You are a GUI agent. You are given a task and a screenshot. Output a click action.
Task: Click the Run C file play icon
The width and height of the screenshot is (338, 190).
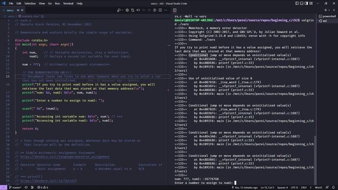tap(118, 10)
